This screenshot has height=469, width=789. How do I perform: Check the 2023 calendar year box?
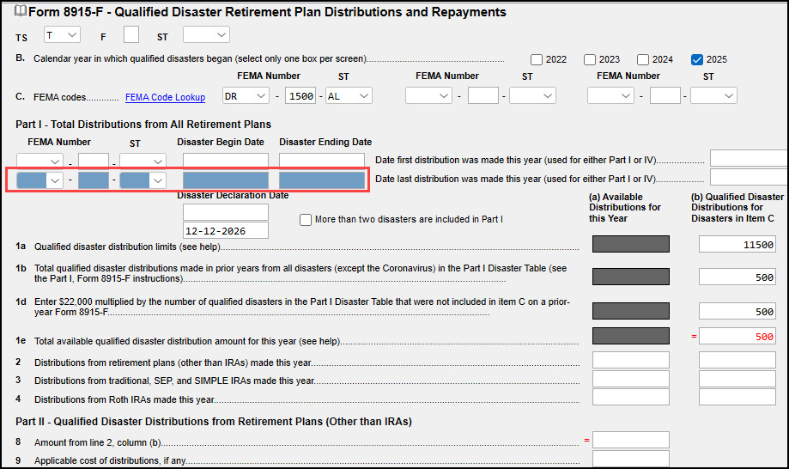(590, 60)
